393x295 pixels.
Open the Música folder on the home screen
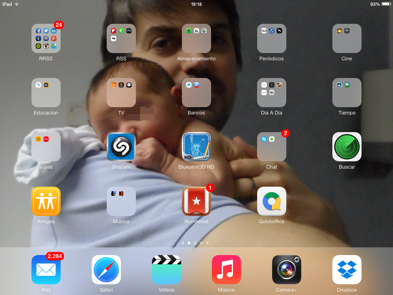[121, 201]
